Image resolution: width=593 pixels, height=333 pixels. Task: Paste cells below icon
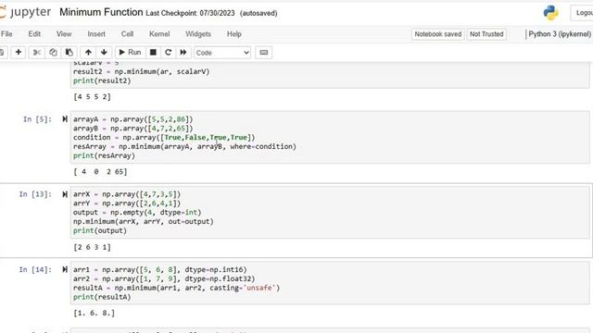(69, 53)
